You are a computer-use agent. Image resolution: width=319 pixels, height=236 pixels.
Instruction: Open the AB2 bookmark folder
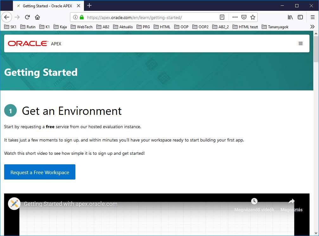point(103,27)
